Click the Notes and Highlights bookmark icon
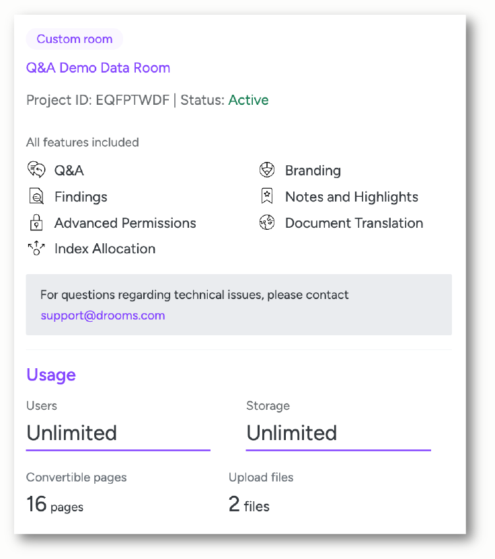 pyautogui.click(x=267, y=196)
